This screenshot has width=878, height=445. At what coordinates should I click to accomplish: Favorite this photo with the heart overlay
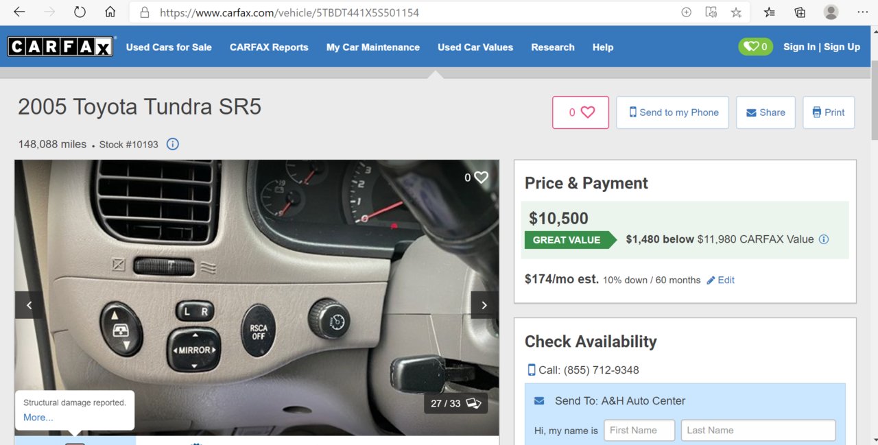[482, 178]
